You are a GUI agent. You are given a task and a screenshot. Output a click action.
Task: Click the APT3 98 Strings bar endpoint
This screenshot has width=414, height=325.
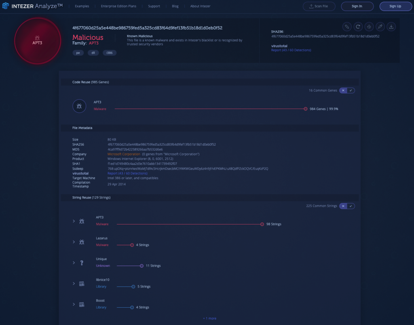click(262, 224)
